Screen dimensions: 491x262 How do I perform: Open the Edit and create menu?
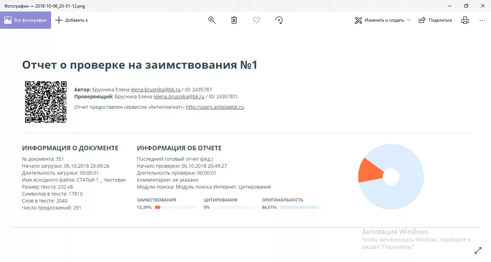tap(382, 20)
